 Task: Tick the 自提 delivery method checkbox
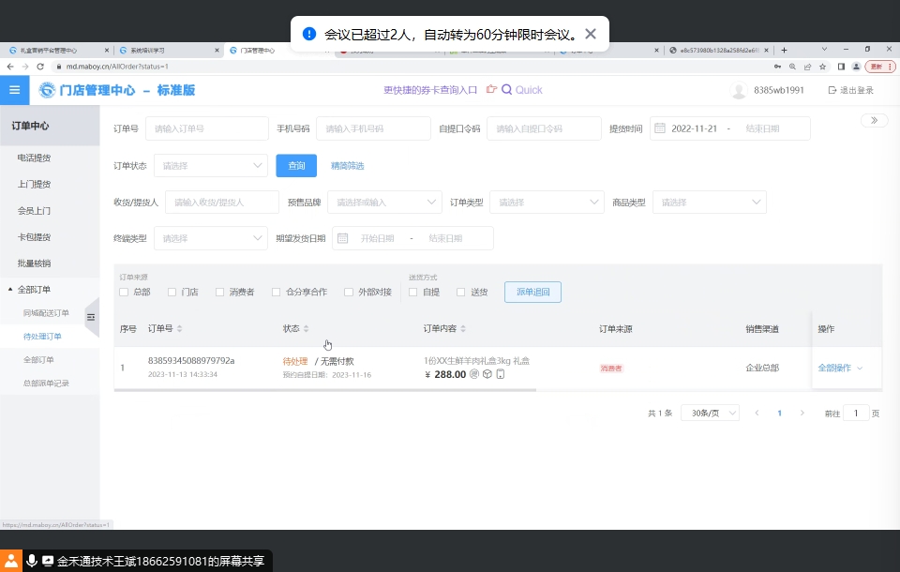click(x=413, y=292)
